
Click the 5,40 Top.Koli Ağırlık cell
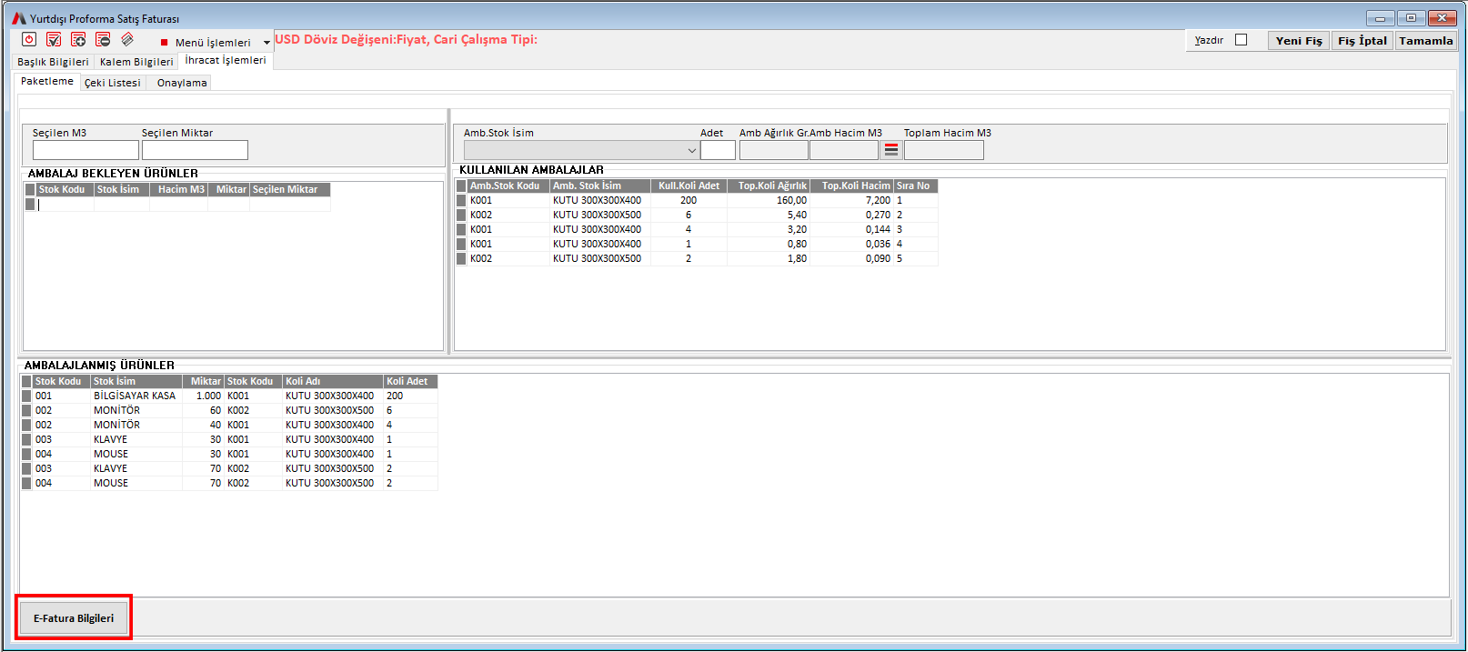coord(769,216)
